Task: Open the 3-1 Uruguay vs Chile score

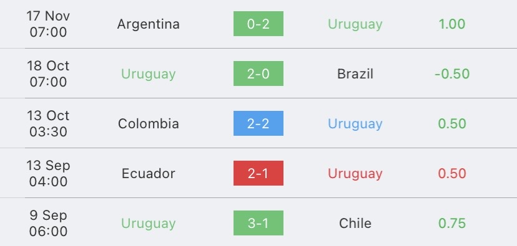Action: coord(258,223)
